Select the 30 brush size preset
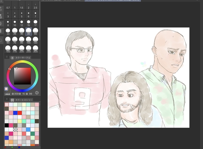Image resolution: width=203 pixels, height=149 pixels. tap(22, 32)
